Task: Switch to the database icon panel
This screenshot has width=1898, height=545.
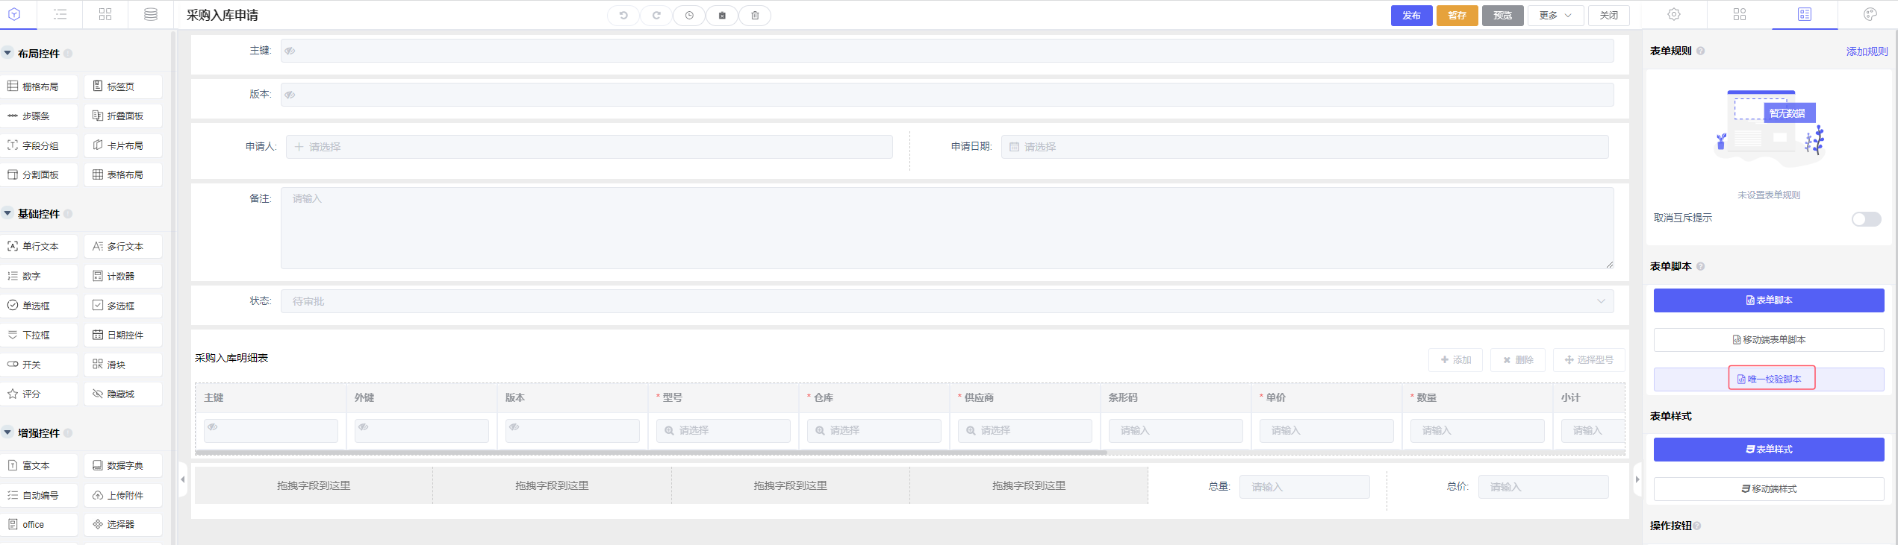Action: point(150,15)
